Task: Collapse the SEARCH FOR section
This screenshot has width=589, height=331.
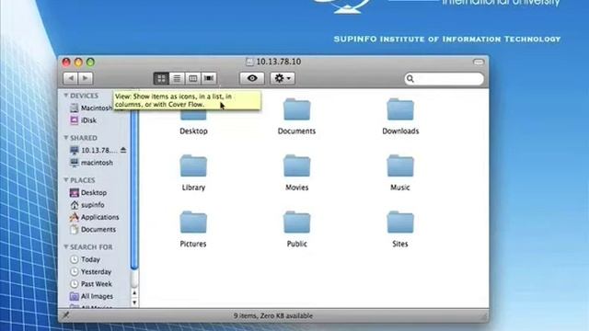Action: coord(65,246)
